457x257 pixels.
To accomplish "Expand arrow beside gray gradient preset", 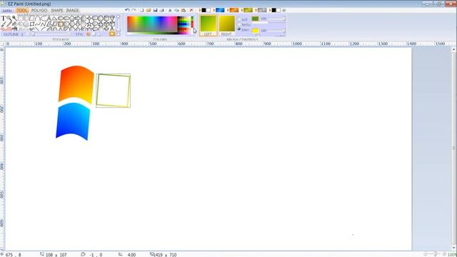I will (x=256, y=10).
